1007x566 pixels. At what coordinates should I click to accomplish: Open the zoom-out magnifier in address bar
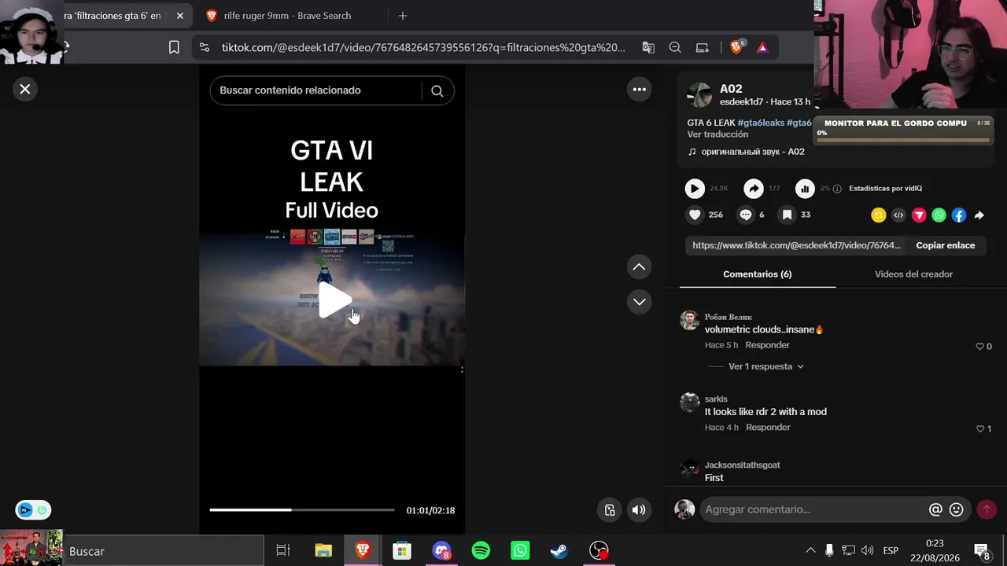(675, 48)
